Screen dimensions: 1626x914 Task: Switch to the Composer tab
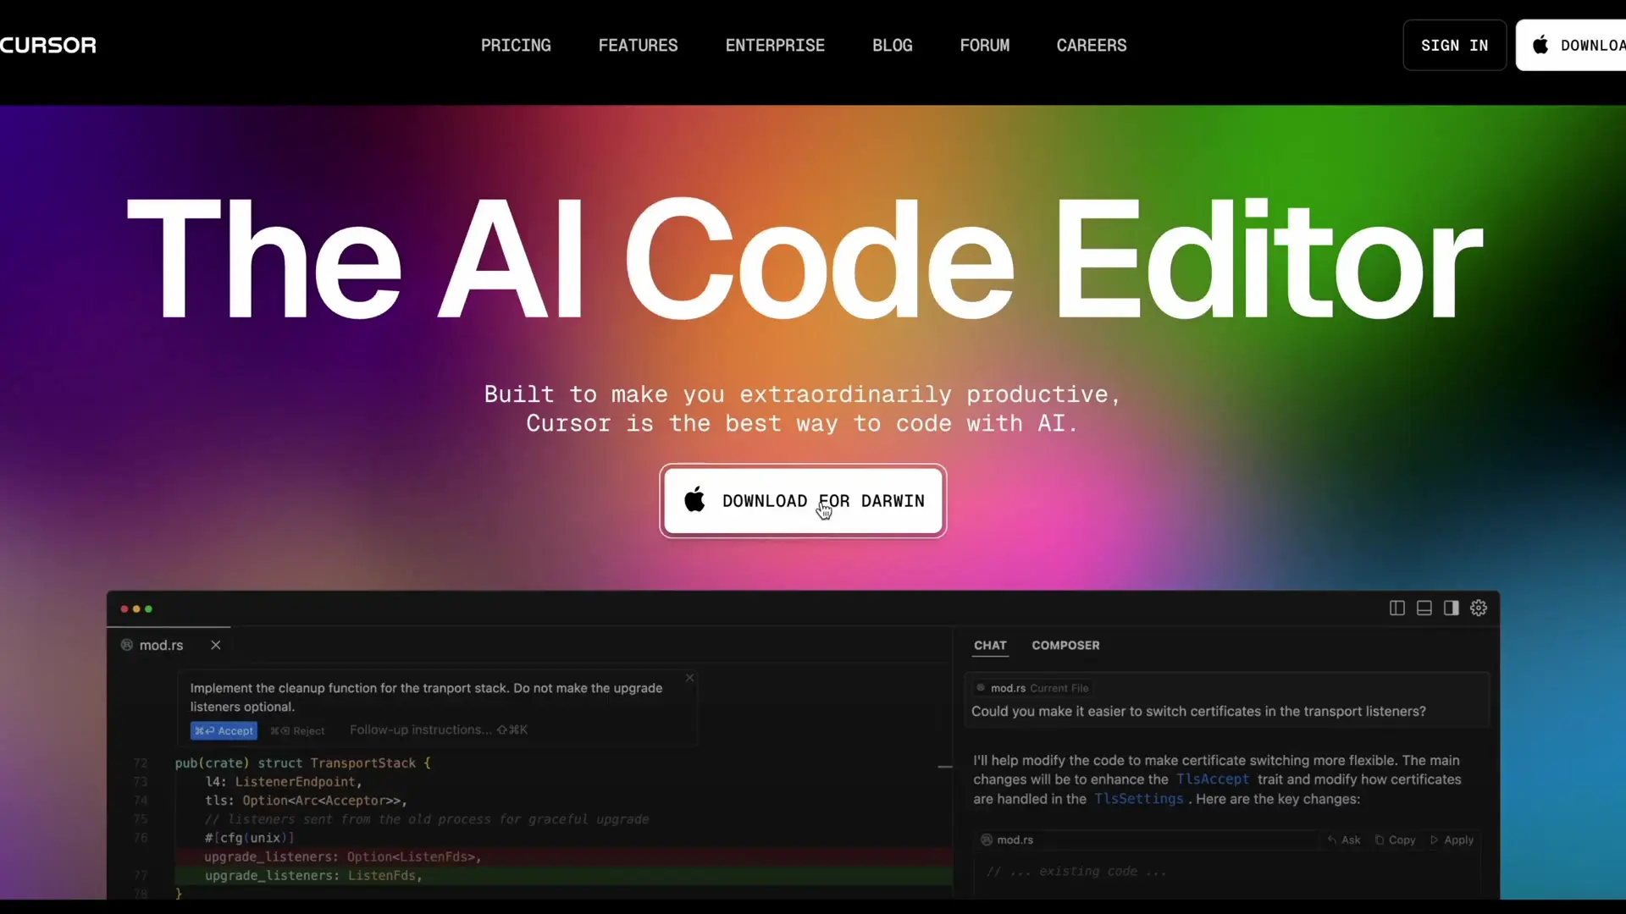1065,645
